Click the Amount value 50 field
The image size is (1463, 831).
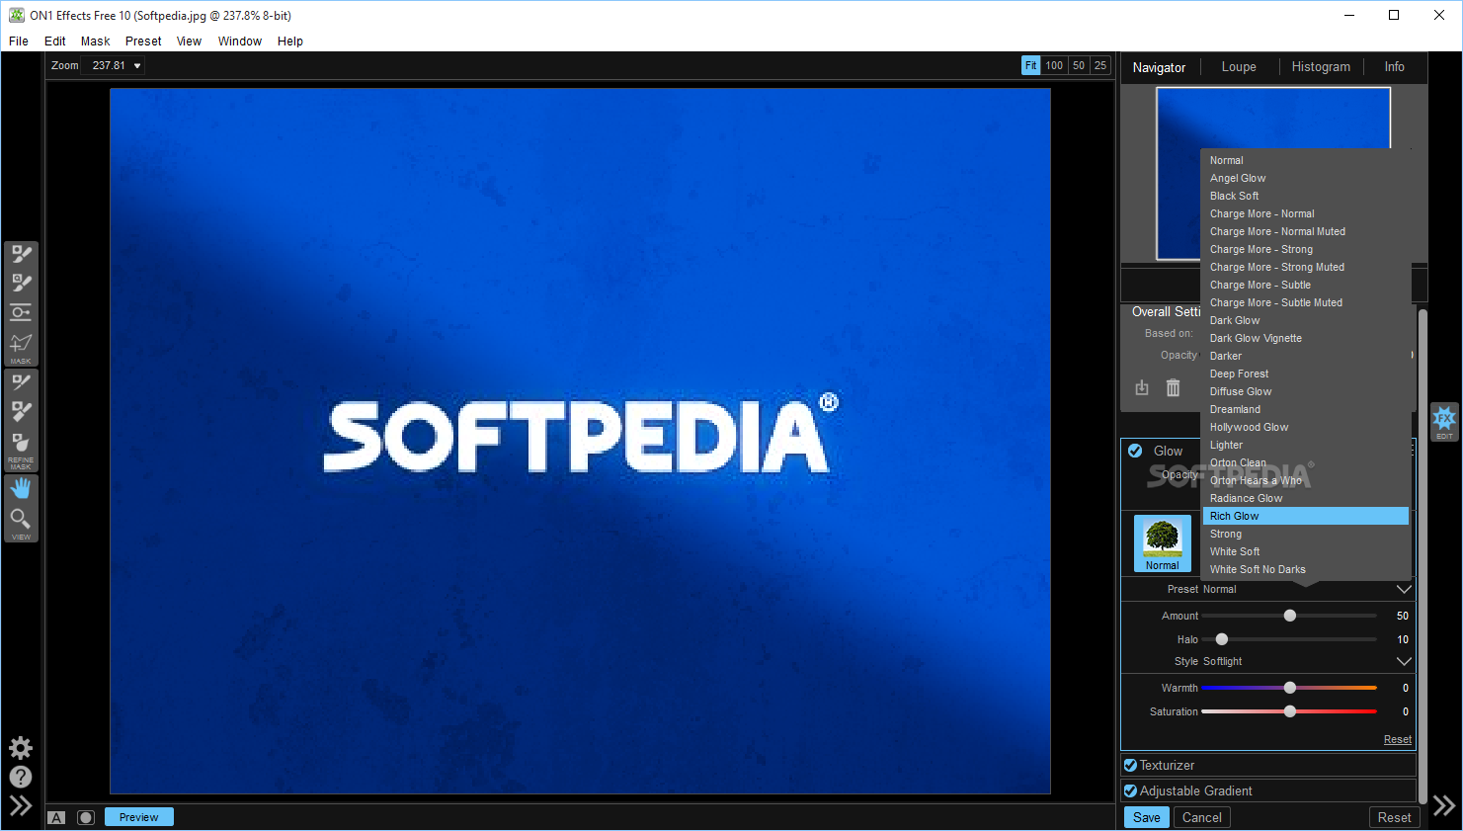(1402, 616)
